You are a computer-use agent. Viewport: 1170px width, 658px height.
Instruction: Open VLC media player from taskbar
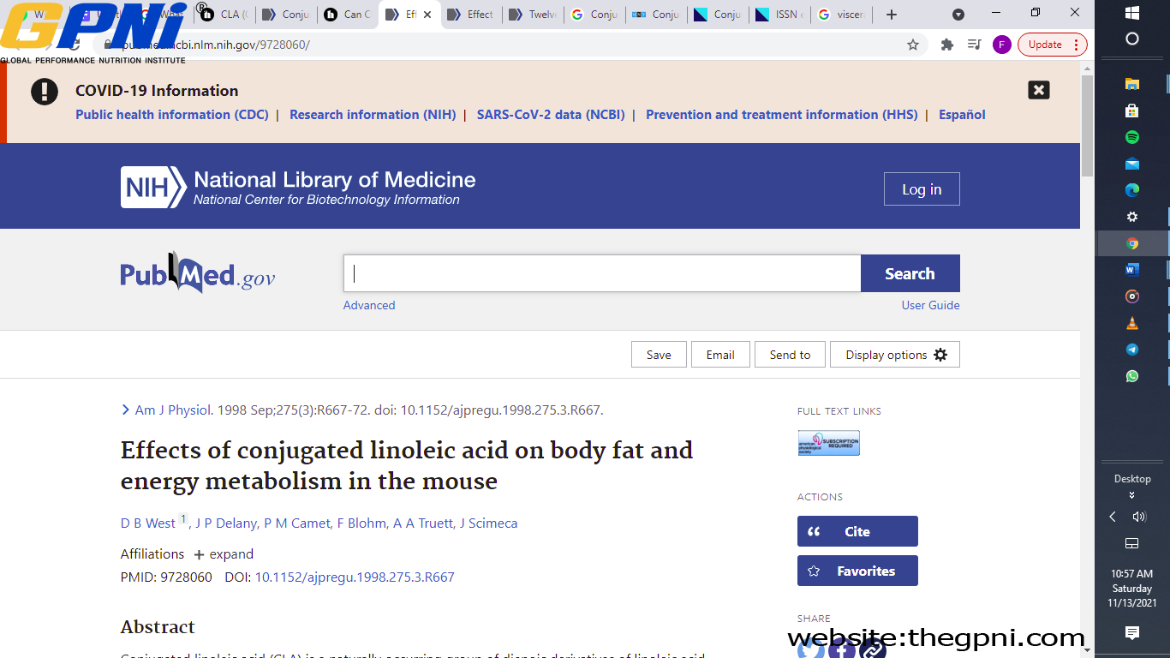[1132, 323]
